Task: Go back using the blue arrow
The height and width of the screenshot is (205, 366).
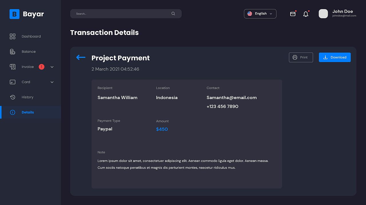Action: point(81,58)
